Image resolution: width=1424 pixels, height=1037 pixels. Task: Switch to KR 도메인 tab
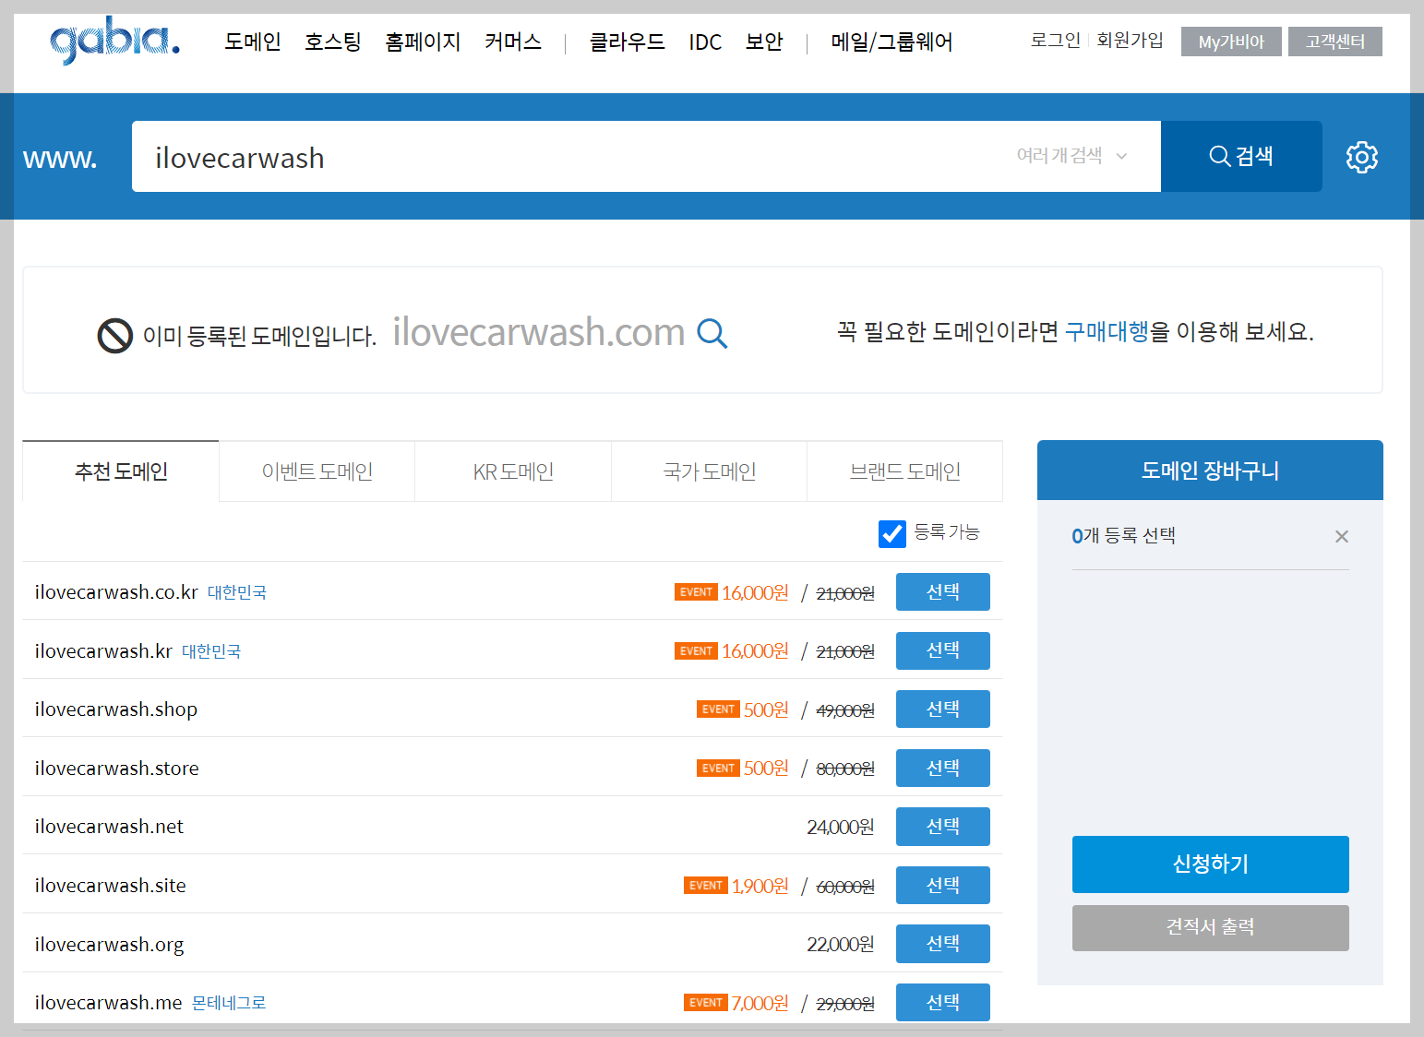[513, 471]
